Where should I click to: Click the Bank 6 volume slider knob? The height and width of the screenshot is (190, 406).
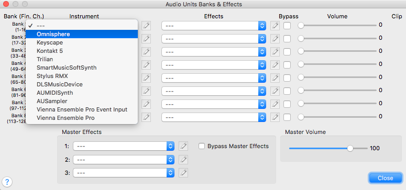(301, 90)
